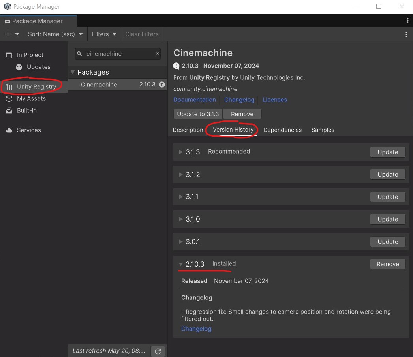Click the Remove button beside Update to 3.1.3

[x=242, y=114]
